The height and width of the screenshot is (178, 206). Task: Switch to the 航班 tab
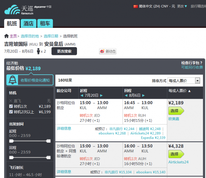(x=12, y=23)
